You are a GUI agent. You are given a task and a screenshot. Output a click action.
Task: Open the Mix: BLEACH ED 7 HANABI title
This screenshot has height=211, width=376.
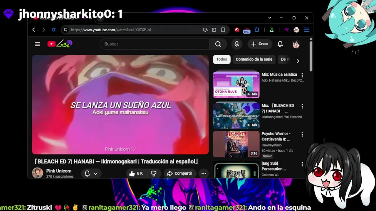coord(278,108)
